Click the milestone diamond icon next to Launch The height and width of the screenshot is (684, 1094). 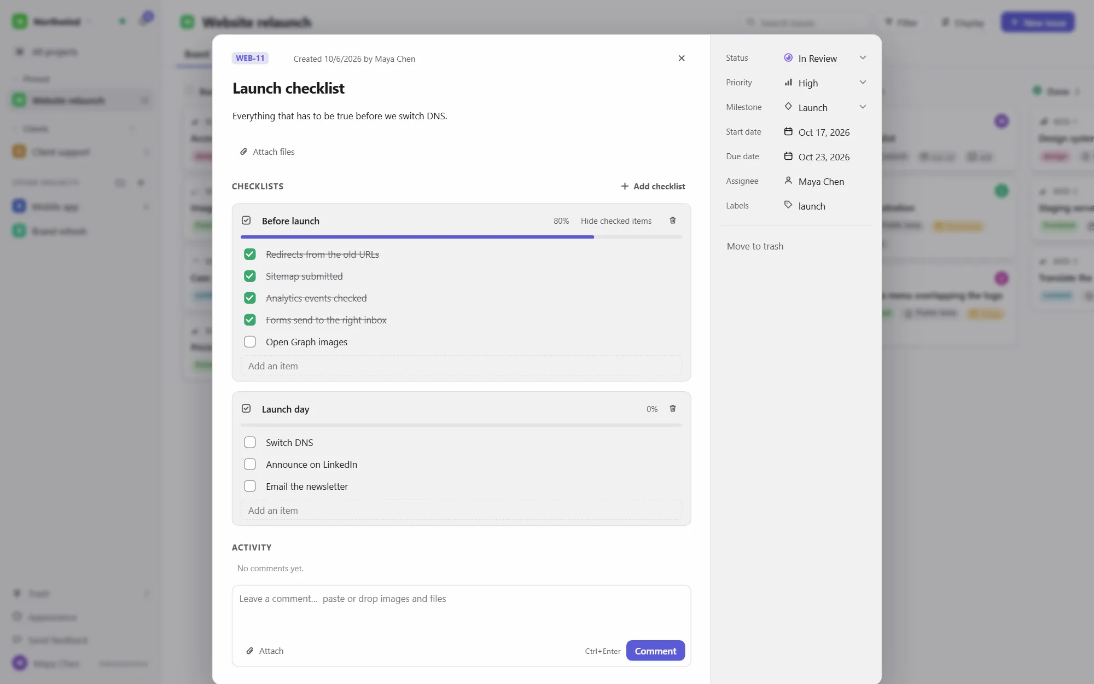tap(788, 106)
